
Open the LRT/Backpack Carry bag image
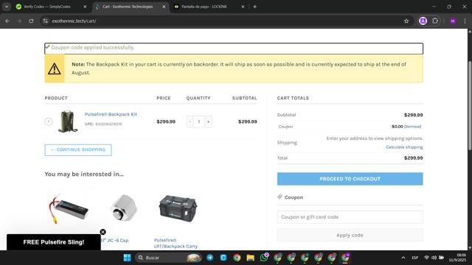pyautogui.click(x=178, y=209)
